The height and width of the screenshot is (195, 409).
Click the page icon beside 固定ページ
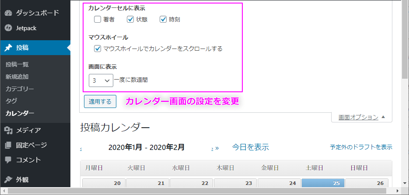coord(8,145)
